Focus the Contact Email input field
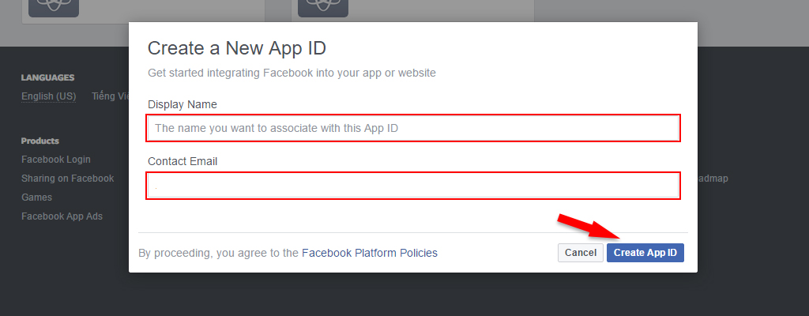809x316 pixels. [x=412, y=186]
